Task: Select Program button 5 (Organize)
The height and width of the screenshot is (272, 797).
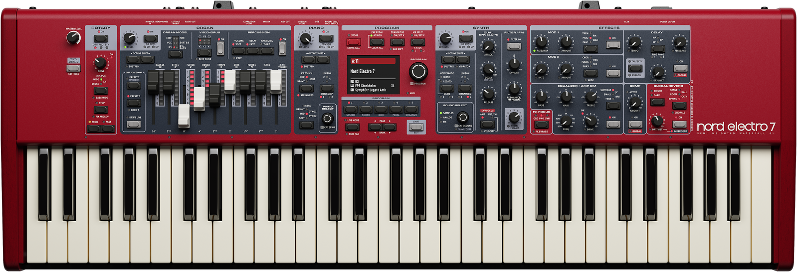Action: 411,110
